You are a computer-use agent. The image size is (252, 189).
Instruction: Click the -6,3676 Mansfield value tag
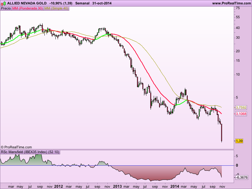[242, 177]
